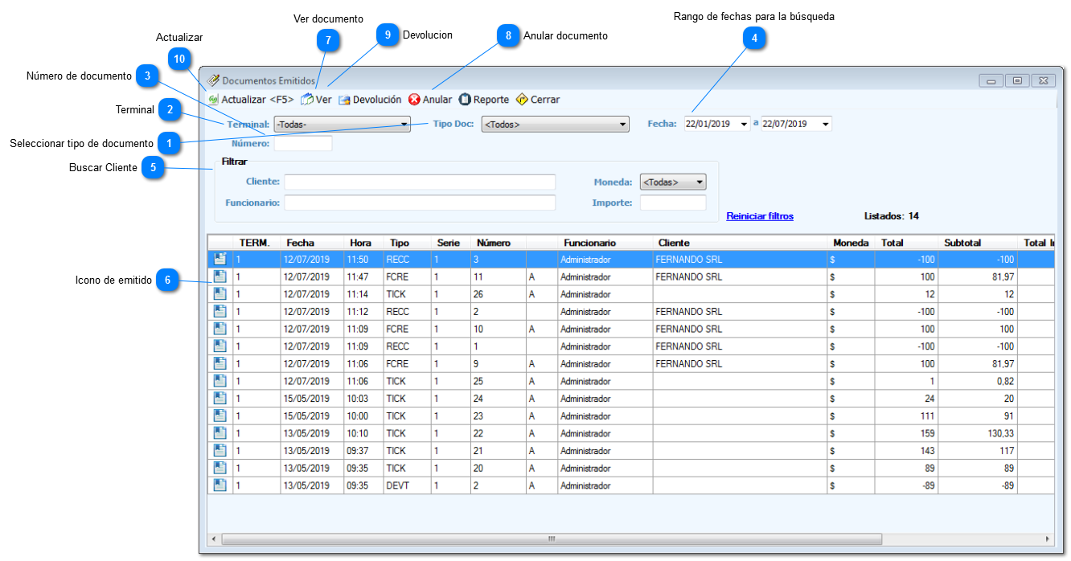Click emitted icon of FCRE 11:06 row

click(220, 363)
